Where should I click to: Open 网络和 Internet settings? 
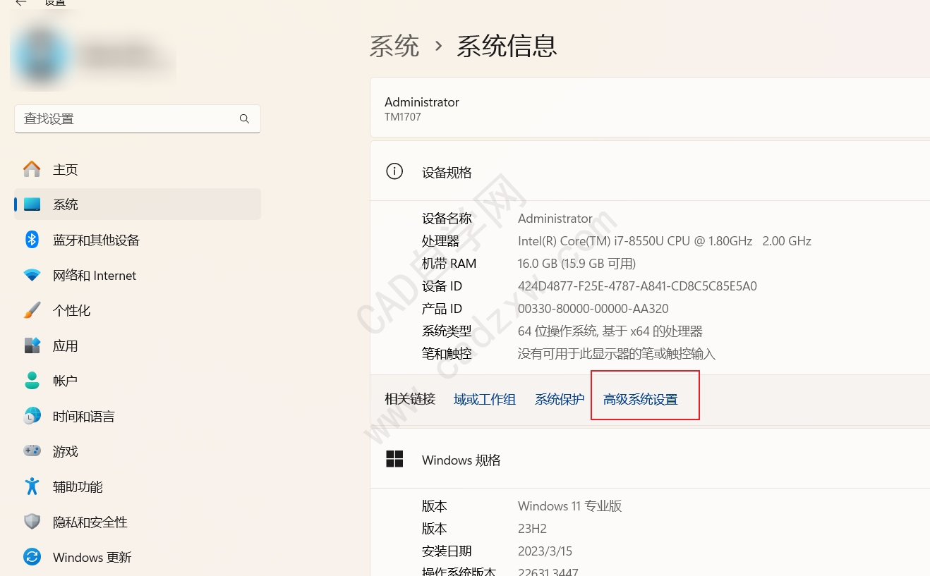click(x=138, y=275)
